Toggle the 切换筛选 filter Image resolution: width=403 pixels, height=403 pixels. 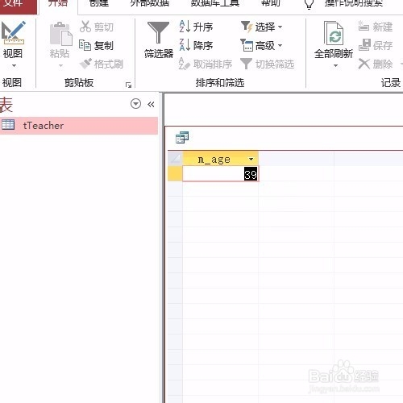[268, 64]
